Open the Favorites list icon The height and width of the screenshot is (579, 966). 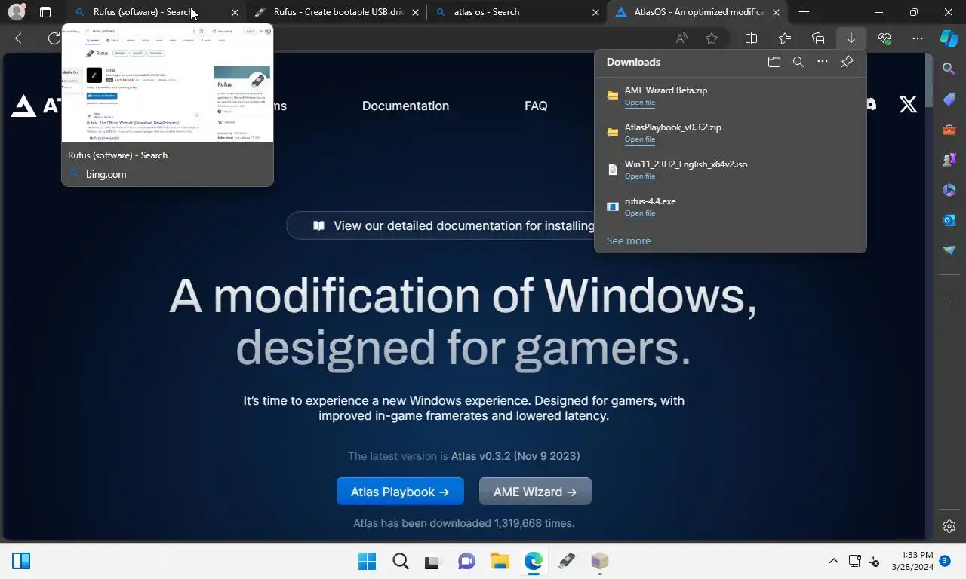click(785, 38)
